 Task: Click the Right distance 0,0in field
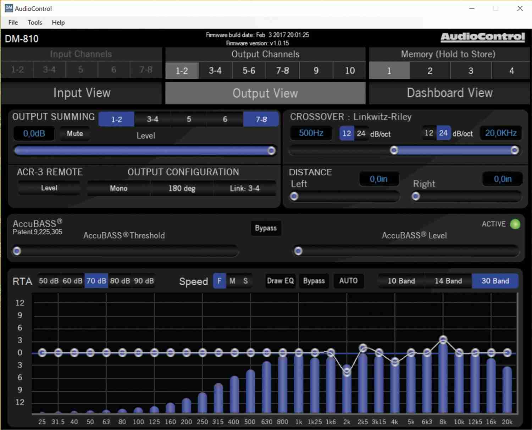coord(503,179)
